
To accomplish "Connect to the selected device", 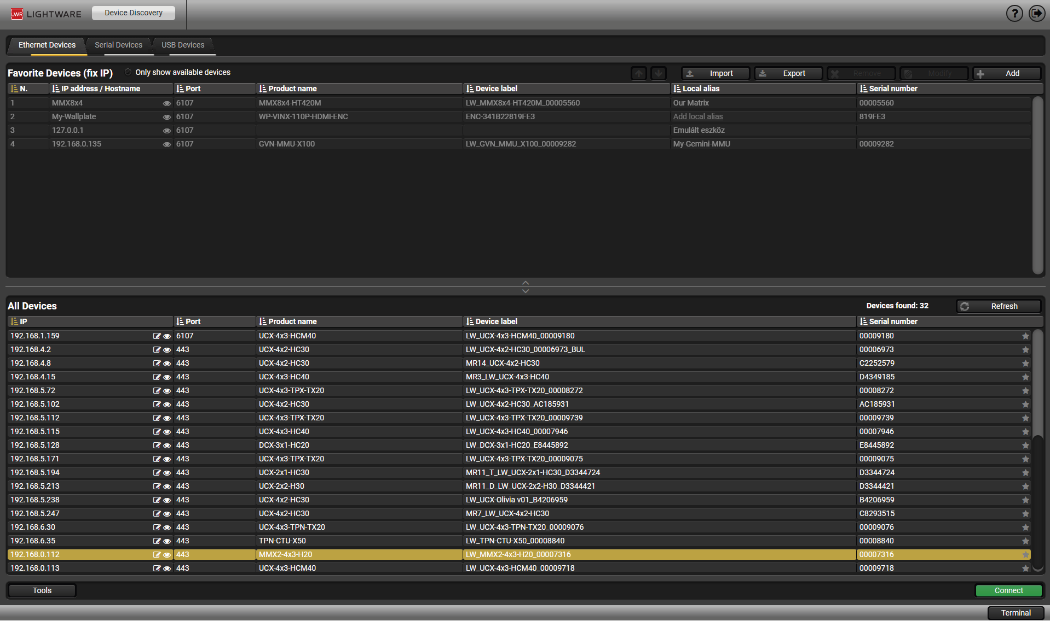I will point(1009,590).
